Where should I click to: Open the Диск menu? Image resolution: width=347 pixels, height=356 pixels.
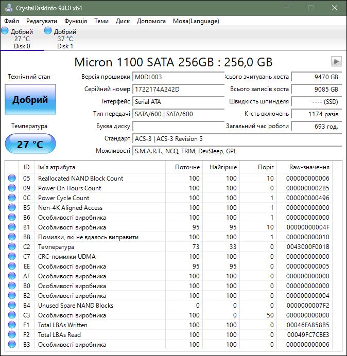(x=123, y=21)
